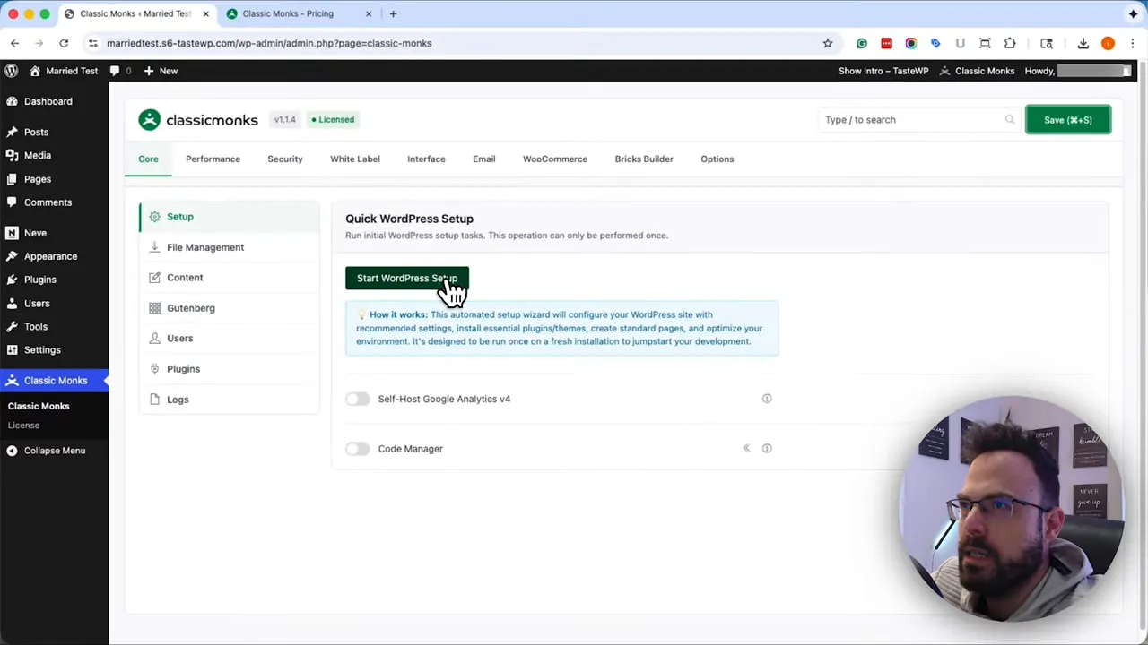Click info icon for Self-Host Google Analytics
The image size is (1148, 645).
click(x=767, y=399)
